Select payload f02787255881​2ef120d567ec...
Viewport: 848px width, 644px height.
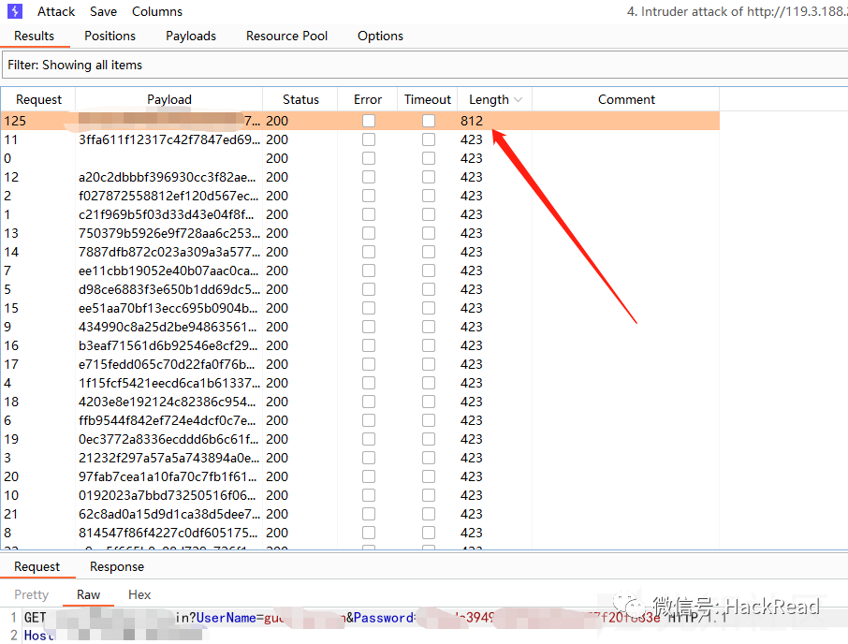(x=168, y=196)
